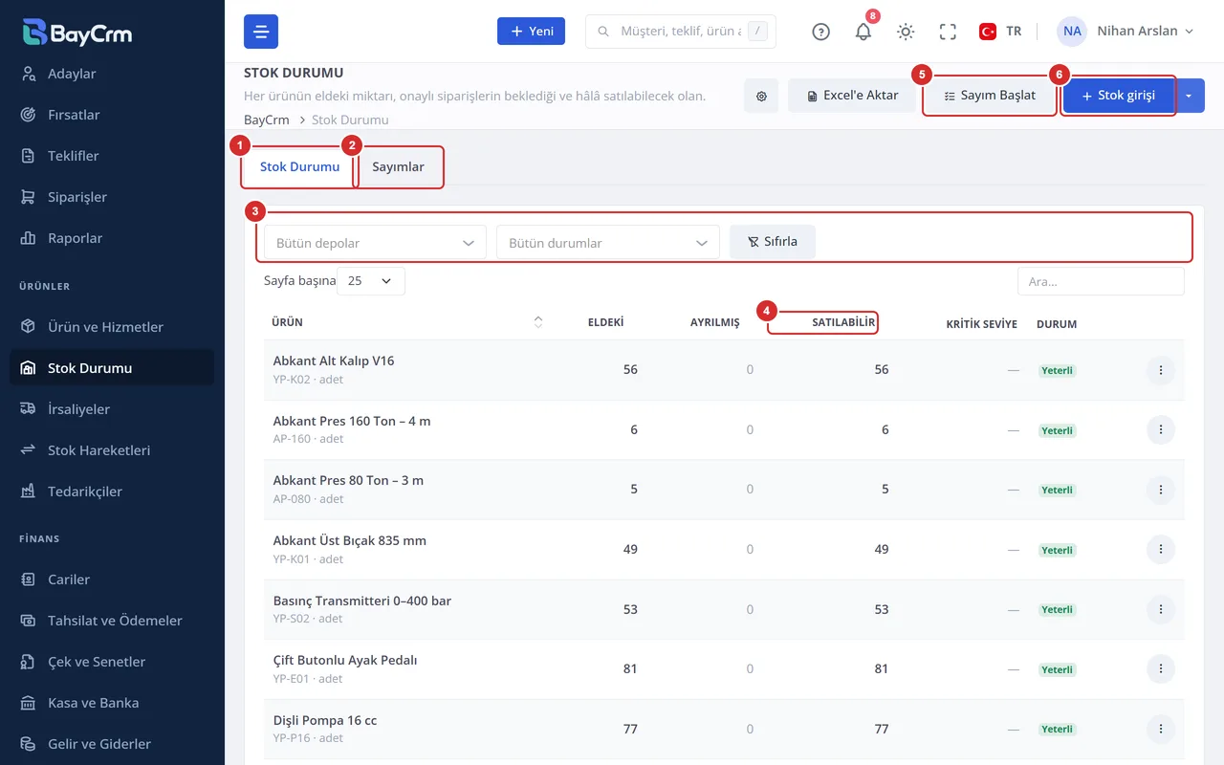Expand Nihan Arslan user menu
The image size is (1224, 765).
tap(1146, 32)
